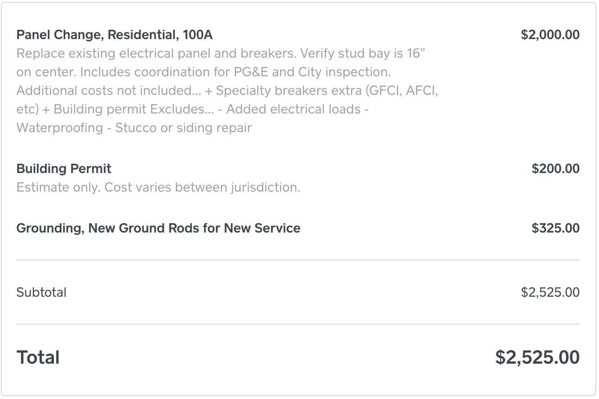
Task: Select the 'Waterproofing' exclusion word
Action: (60, 128)
